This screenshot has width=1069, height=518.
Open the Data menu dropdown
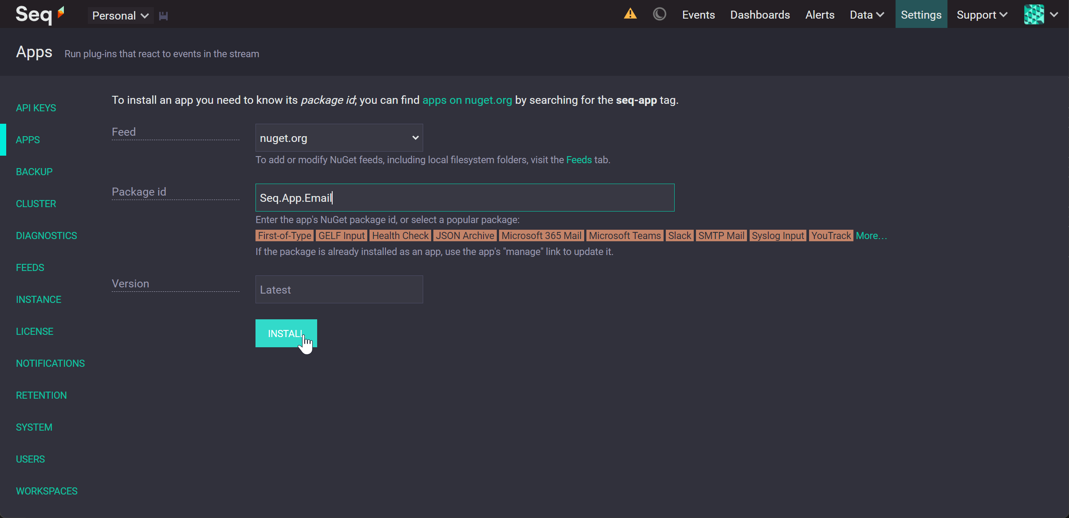click(867, 15)
